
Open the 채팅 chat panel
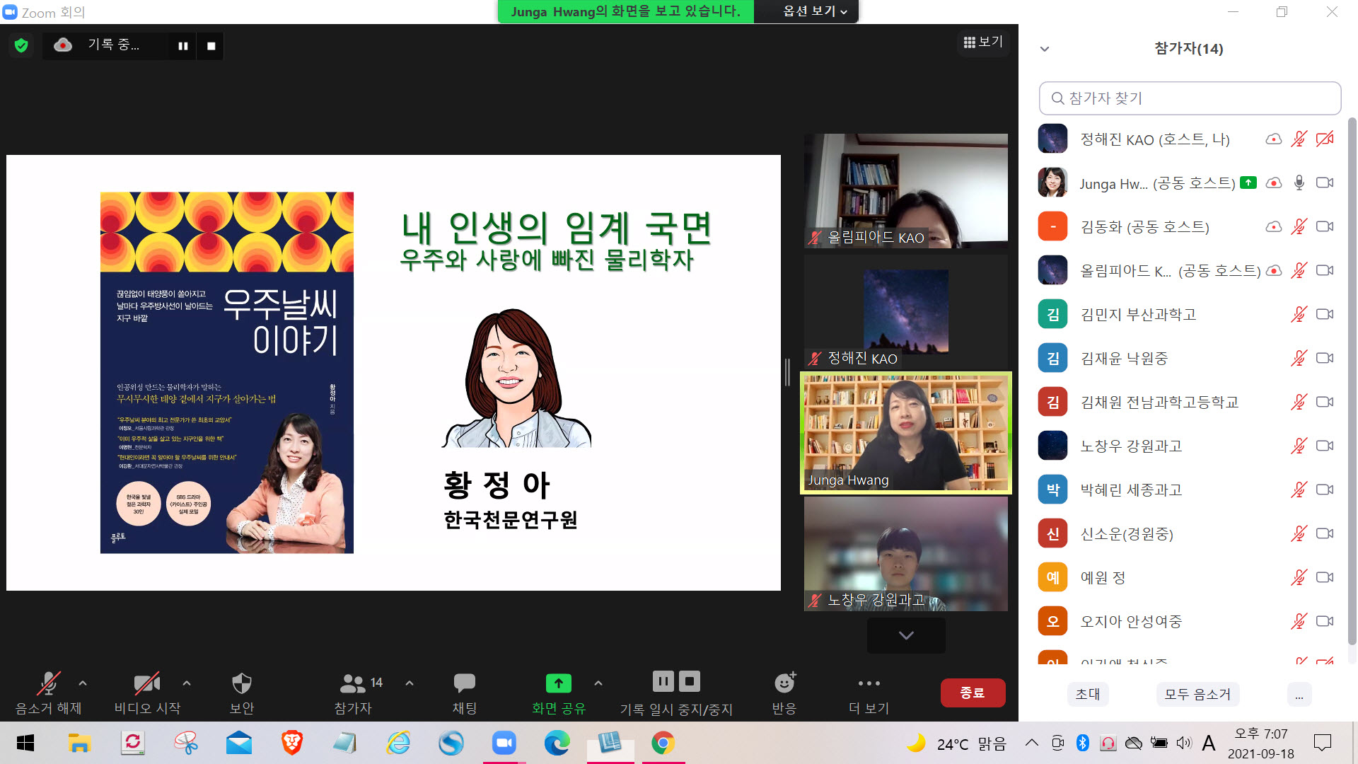point(465,693)
